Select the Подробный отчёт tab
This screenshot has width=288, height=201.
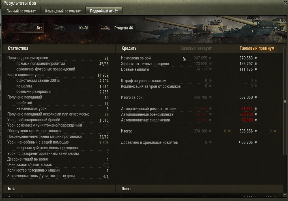(x=104, y=11)
